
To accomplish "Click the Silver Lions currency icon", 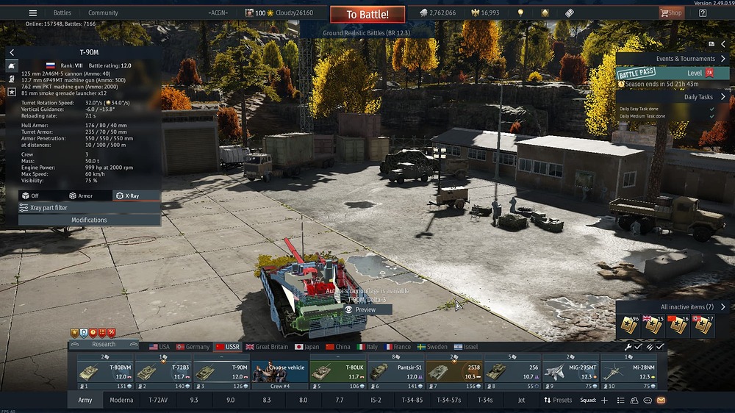I will [x=423, y=12].
